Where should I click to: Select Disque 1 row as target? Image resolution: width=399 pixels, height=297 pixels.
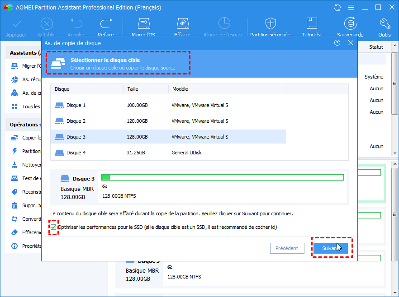click(x=168, y=105)
